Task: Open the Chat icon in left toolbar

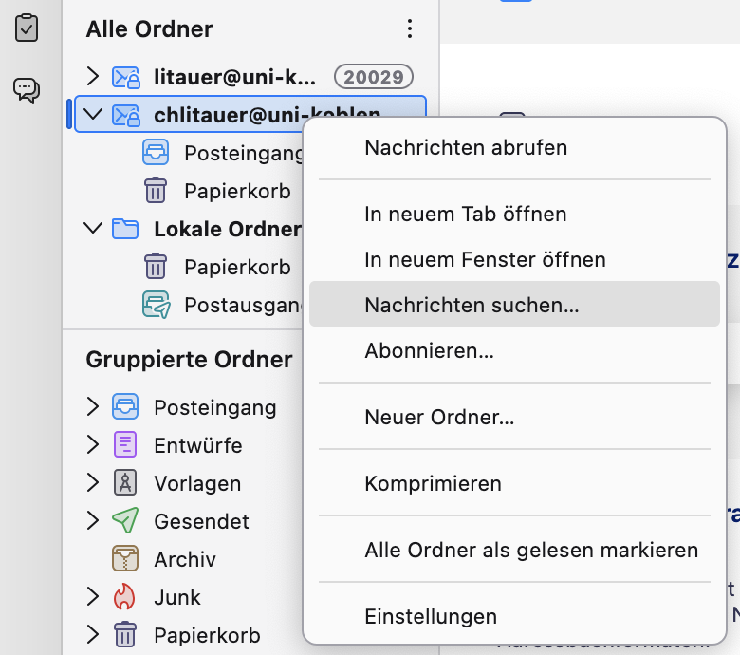Action: click(x=28, y=90)
